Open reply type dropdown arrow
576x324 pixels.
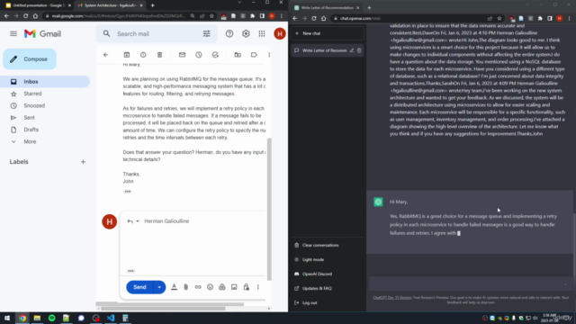(x=138, y=221)
